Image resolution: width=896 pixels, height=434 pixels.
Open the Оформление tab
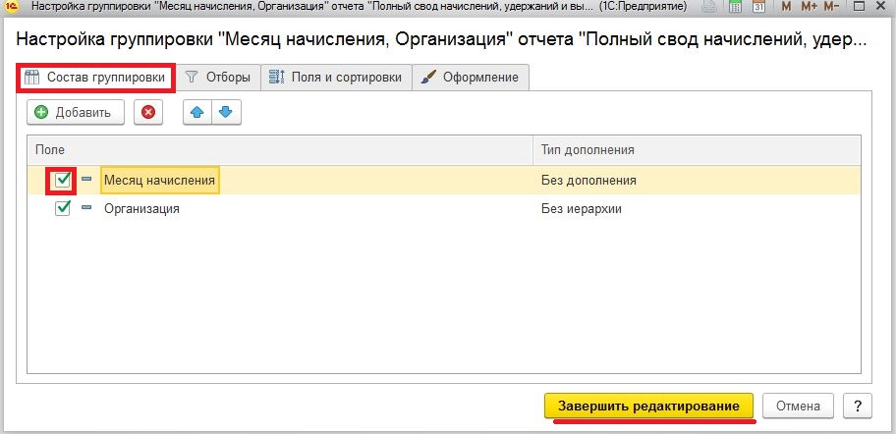(471, 78)
